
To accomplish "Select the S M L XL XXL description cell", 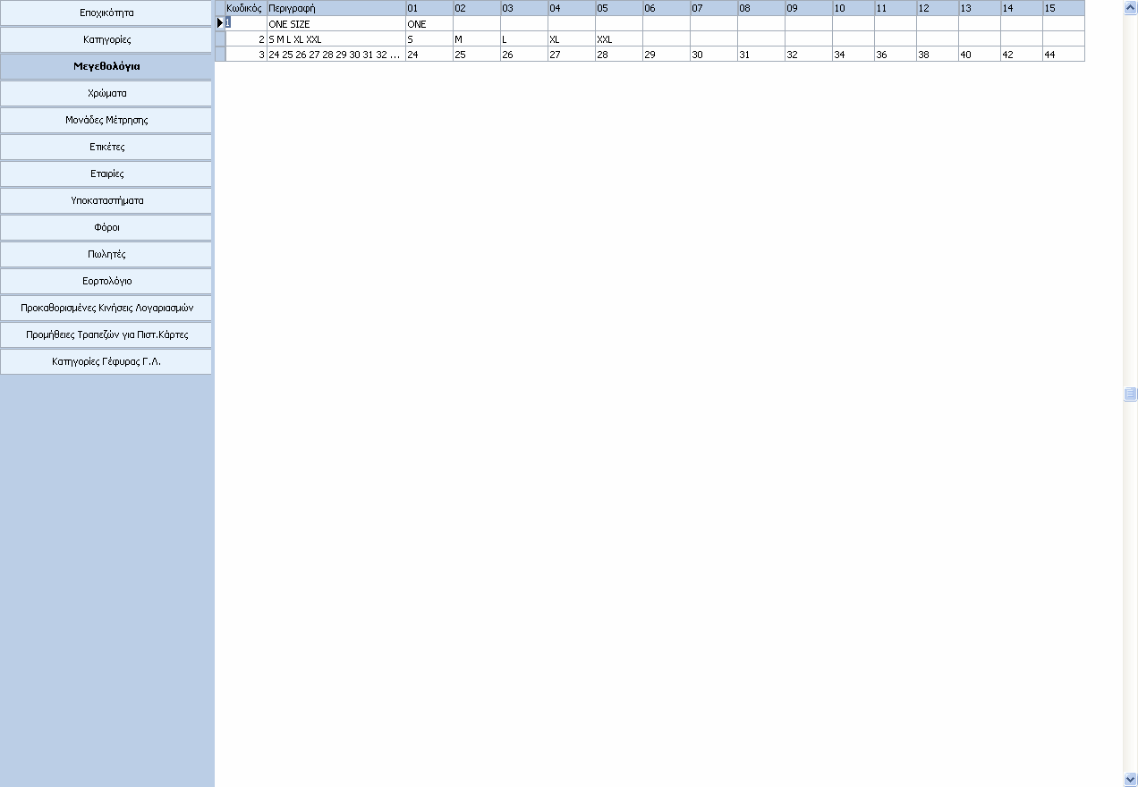I will [x=335, y=39].
